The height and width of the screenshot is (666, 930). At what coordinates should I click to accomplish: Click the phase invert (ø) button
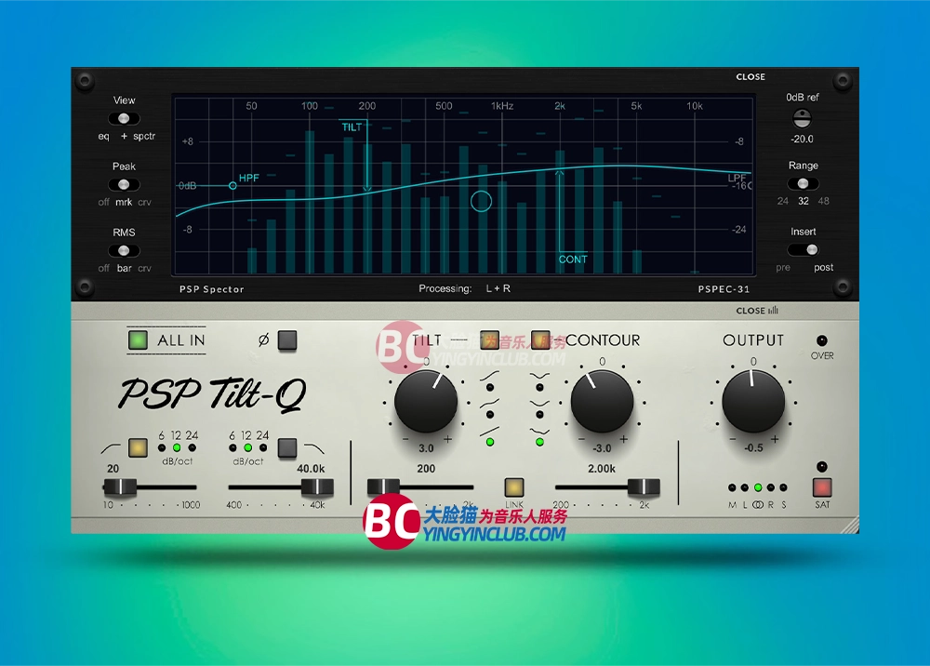(x=287, y=340)
